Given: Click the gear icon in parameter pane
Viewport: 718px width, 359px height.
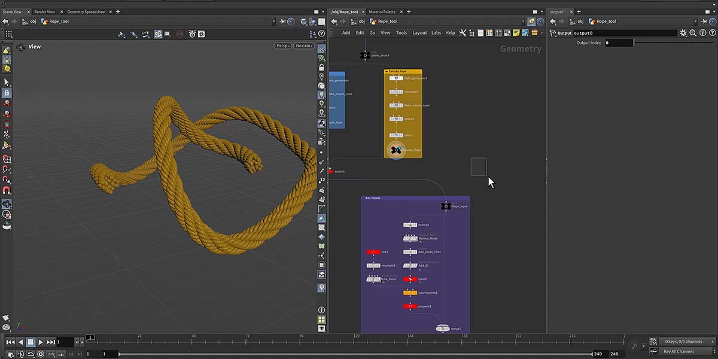Looking at the screenshot, I should pyautogui.click(x=683, y=33).
